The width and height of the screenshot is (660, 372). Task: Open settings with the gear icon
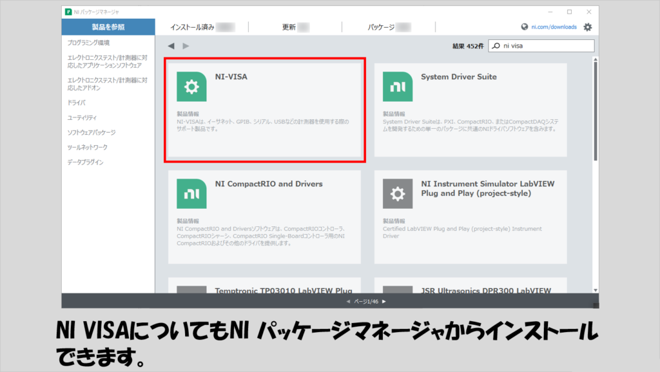[x=588, y=27]
